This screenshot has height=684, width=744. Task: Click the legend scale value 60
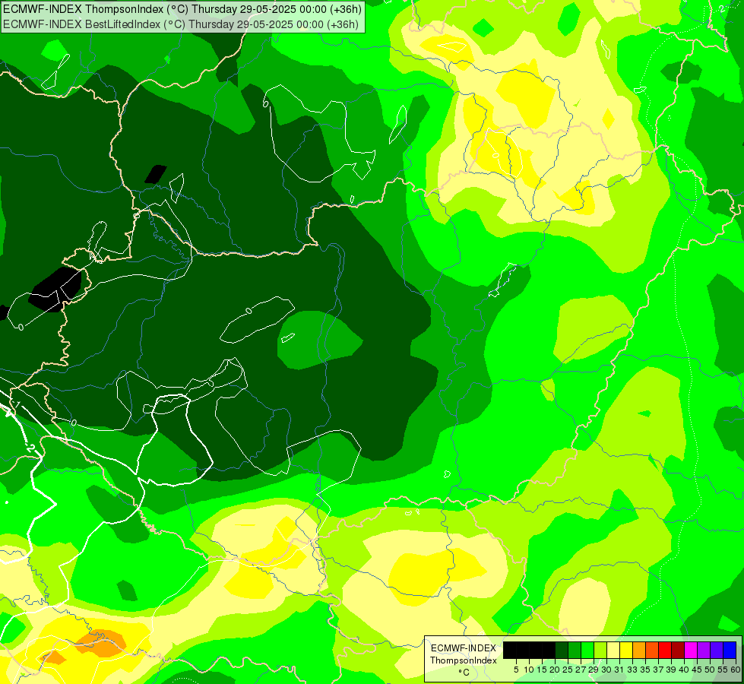[736, 670]
